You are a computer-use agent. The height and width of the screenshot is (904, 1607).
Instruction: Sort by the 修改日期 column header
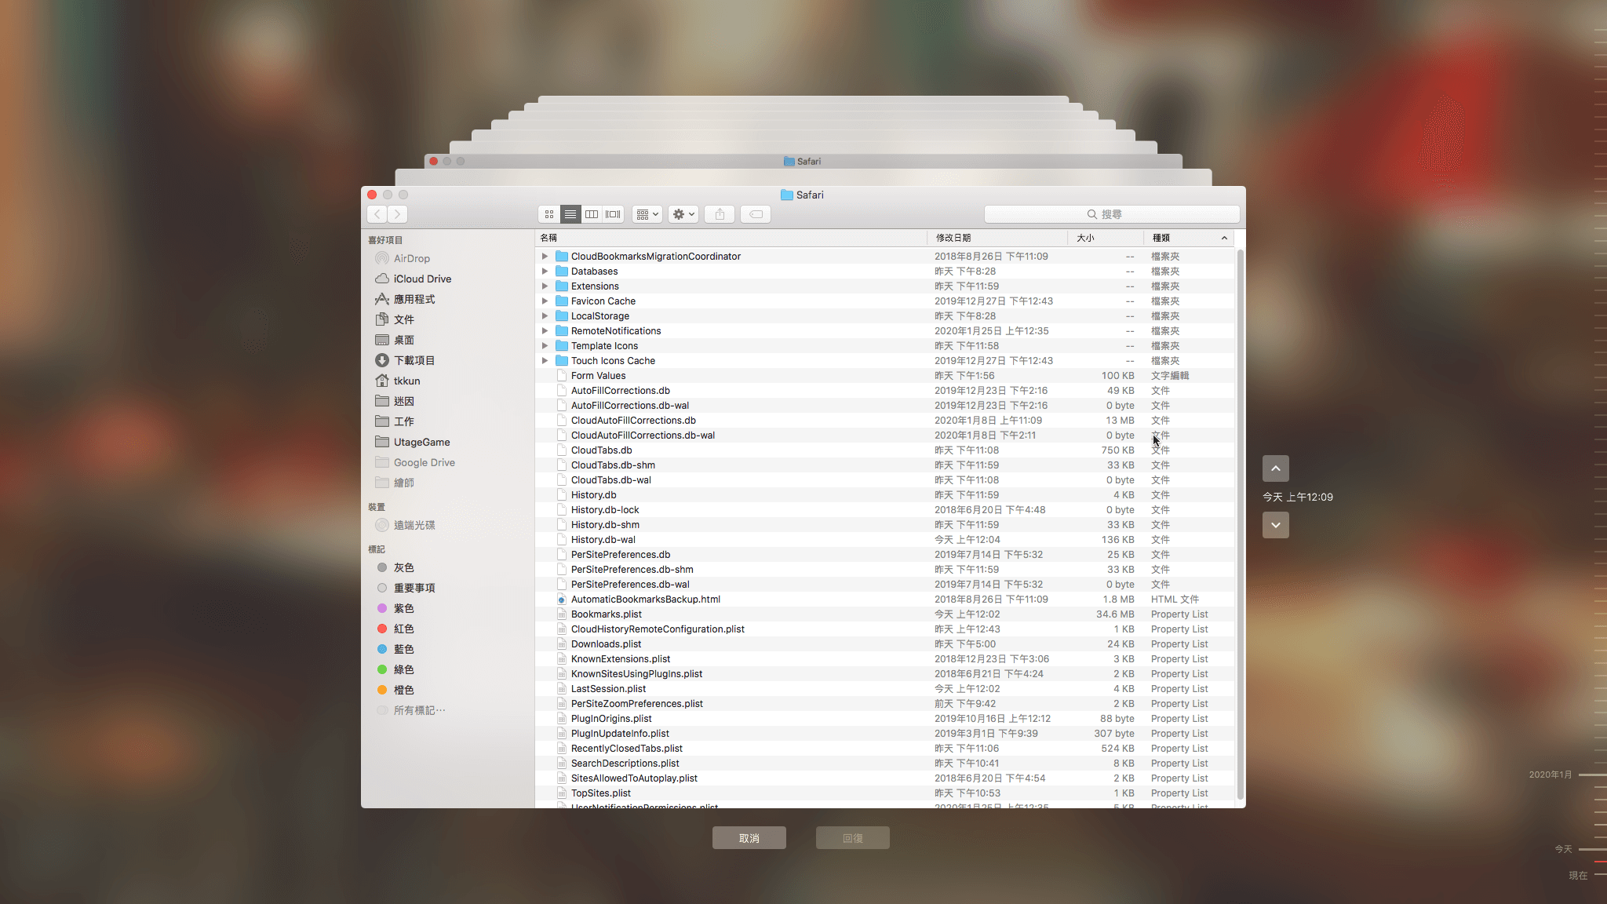tap(997, 238)
